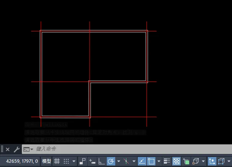Switch to 模型 model space button
Viewport: 232px width, 167px height.
click(x=46, y=161)
